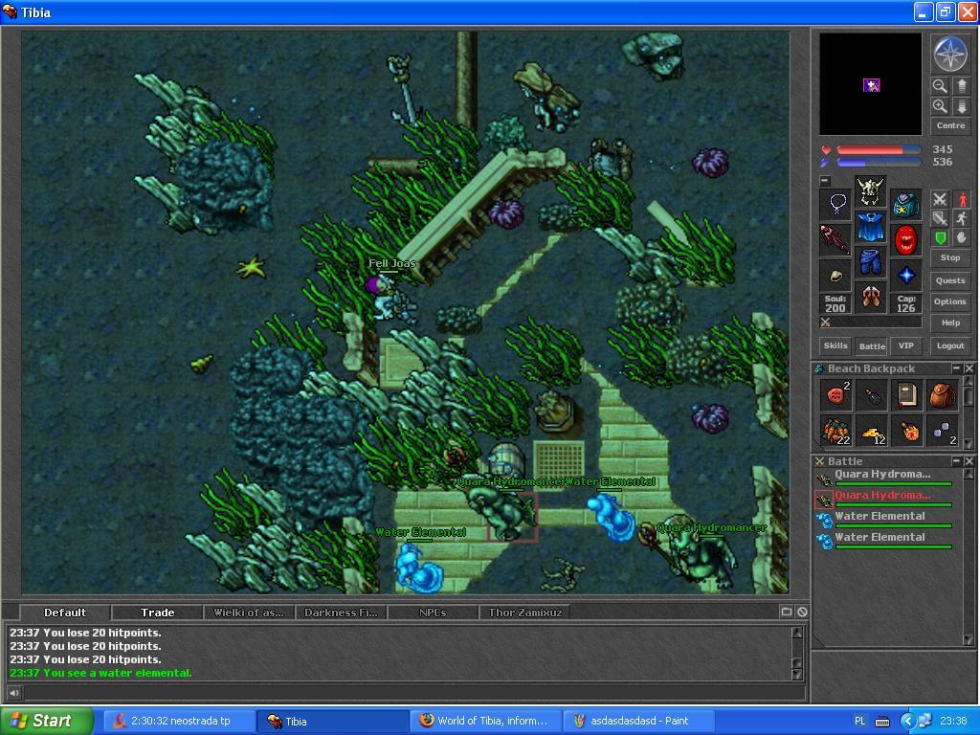
Task: Toggle the VIP list window
Action: click(x=906, y=345)
